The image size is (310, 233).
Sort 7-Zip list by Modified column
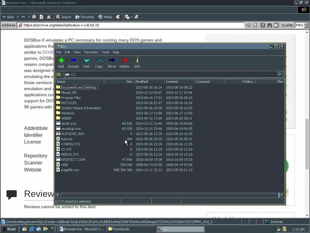click(149, 82)
